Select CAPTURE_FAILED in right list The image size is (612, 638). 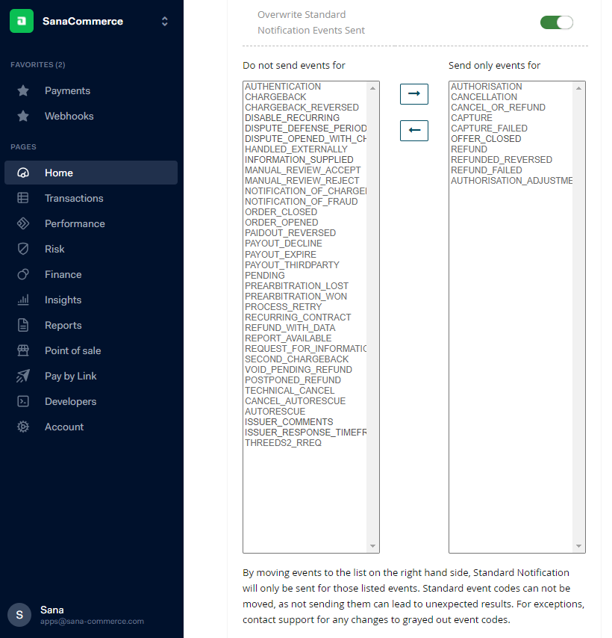click(x=489, y=128)
